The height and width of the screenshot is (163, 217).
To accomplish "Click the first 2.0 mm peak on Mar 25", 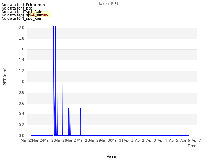I will pyautogui.click(x=54, y=26).
